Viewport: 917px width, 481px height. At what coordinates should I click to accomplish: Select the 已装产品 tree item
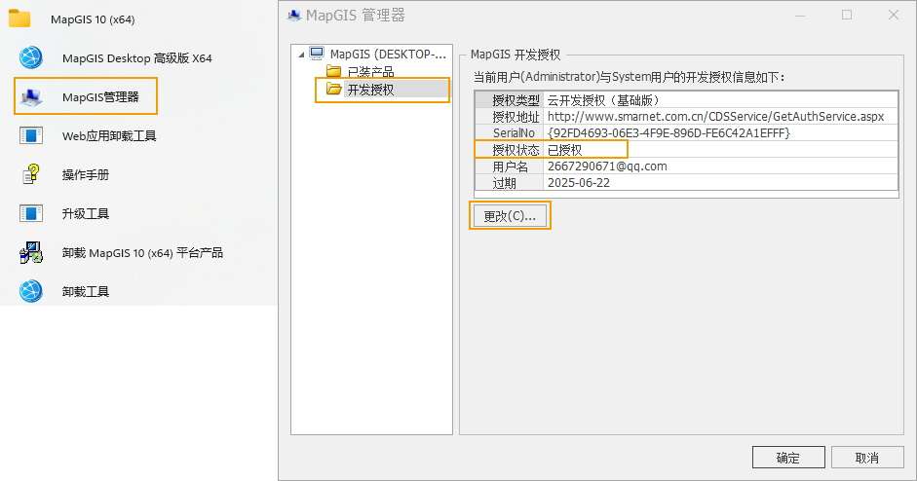tap(370, 72)
